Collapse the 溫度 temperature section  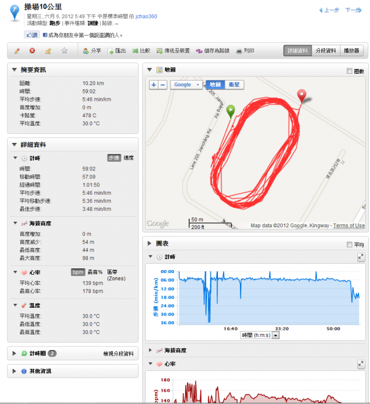tap(15, 305)
